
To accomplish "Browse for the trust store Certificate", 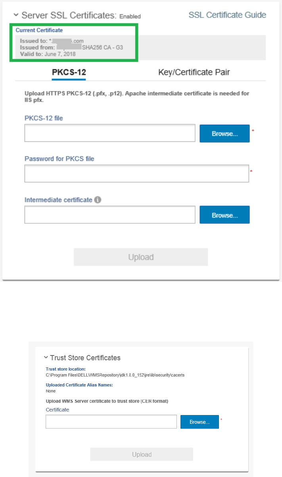I will [200, 422].
